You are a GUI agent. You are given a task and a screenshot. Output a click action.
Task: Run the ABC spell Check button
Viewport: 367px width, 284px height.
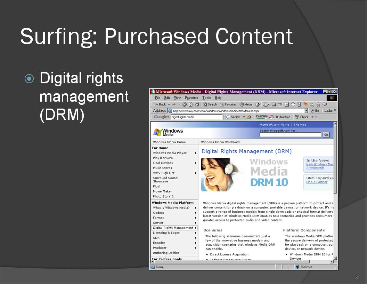click(x=302, y=117)
